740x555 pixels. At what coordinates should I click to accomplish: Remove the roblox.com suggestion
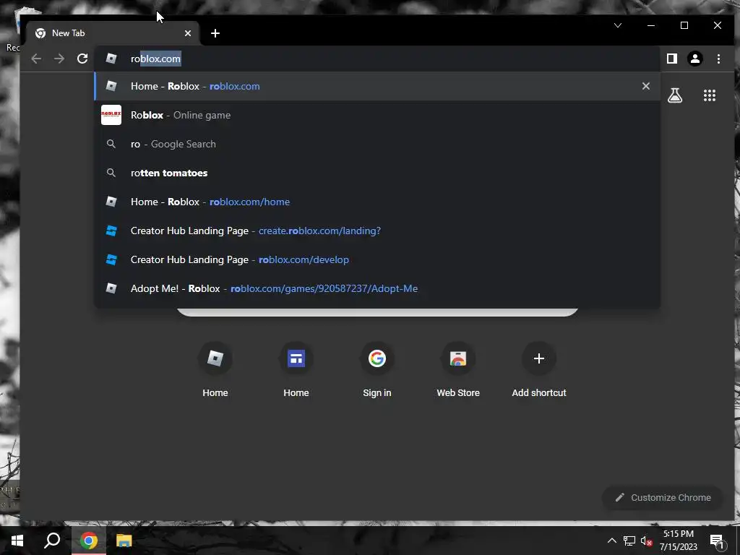[x=645, y=86]
